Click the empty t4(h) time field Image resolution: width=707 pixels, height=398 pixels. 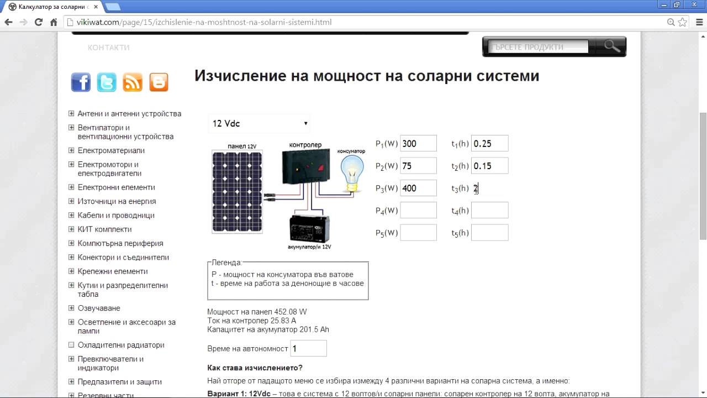(x=489, y=210)
